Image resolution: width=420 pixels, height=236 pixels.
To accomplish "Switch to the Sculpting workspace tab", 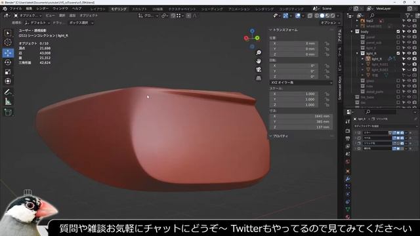I will 139,9.
